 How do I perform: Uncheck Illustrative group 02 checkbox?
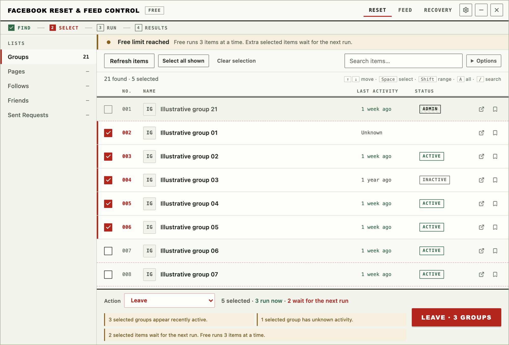tap(108, 156)
